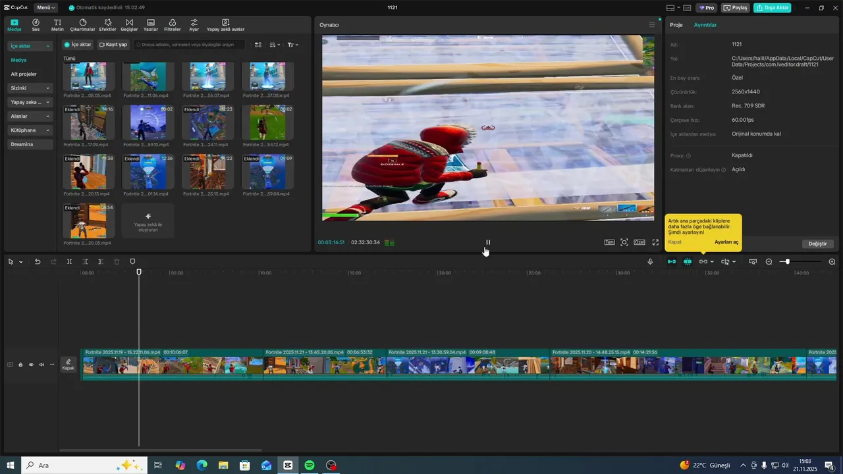
Task: Click the Değiştir button
Action: pos(817,244)
